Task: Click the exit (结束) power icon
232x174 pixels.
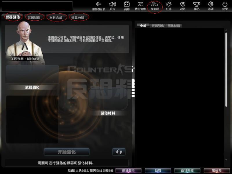Action: coord(225,6)
